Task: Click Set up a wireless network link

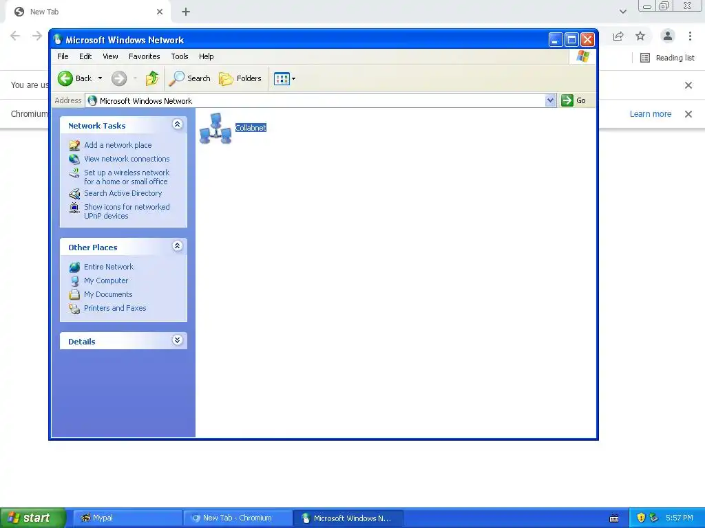Action: 127,177
